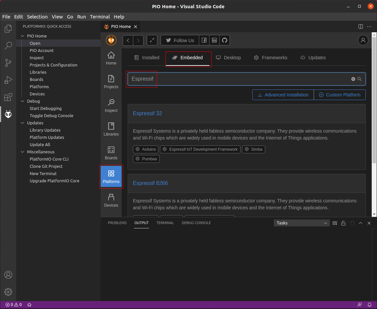Collapse the PIO Home tree section

click(22, 36)
